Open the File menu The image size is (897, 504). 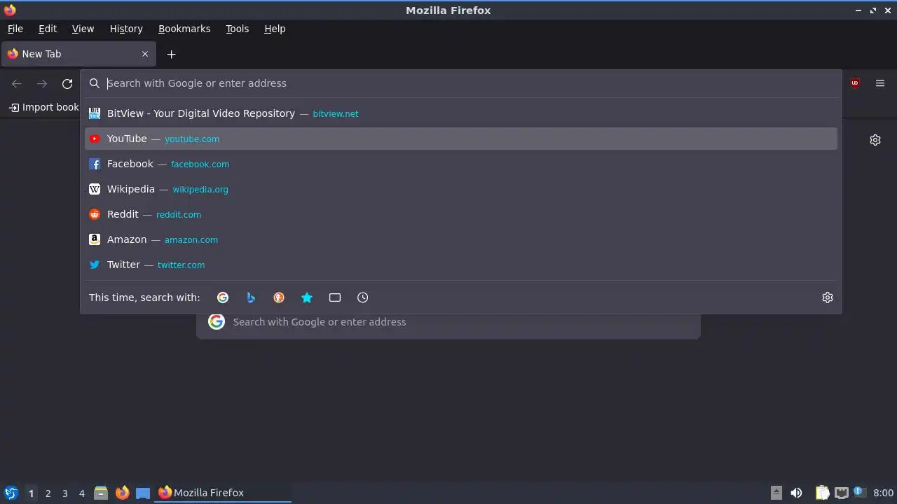click(x=15, y=29)
